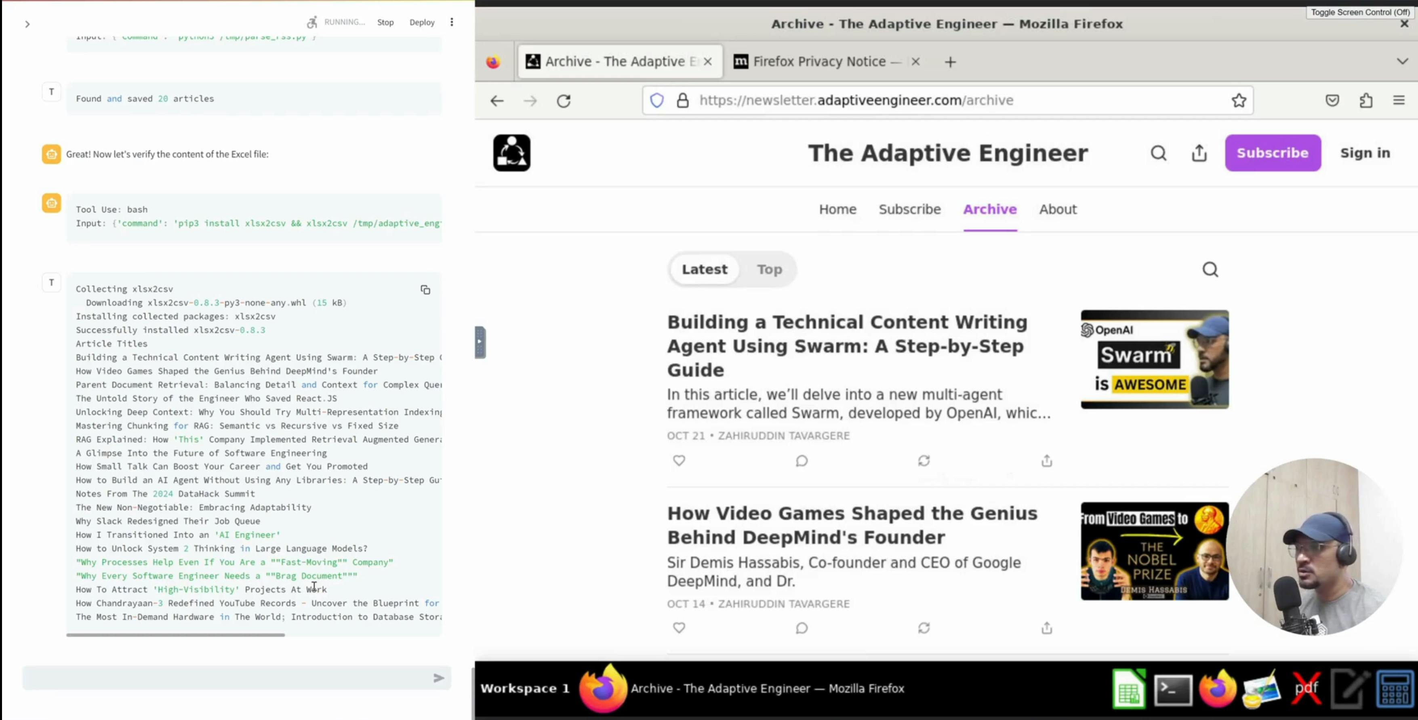Open the Deploy option
Image resolution: width=1418 pixels, height=720 pixels.
422,22
